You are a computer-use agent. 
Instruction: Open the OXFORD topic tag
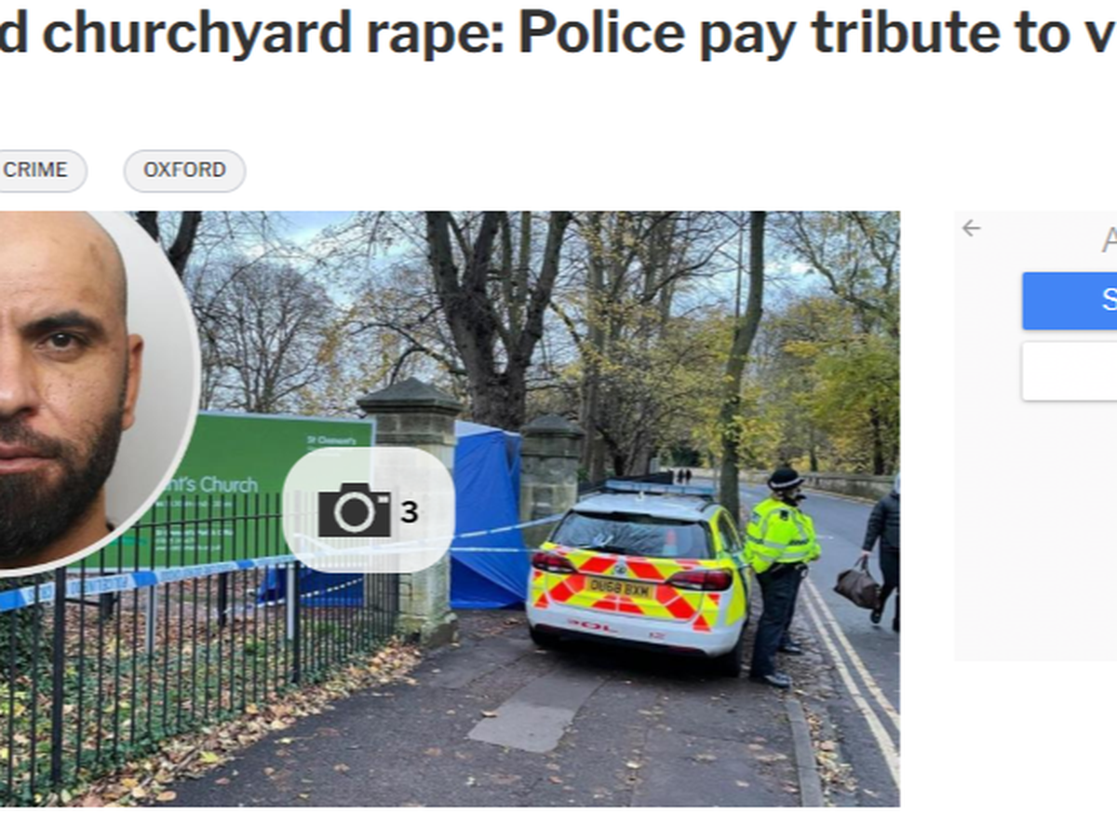[184, 170]
